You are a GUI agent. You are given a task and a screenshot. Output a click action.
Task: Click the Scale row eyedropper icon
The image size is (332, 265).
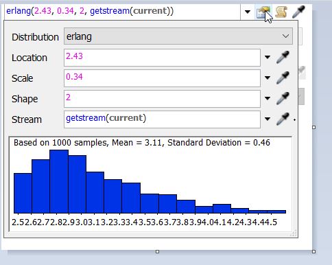coord(283,78)
